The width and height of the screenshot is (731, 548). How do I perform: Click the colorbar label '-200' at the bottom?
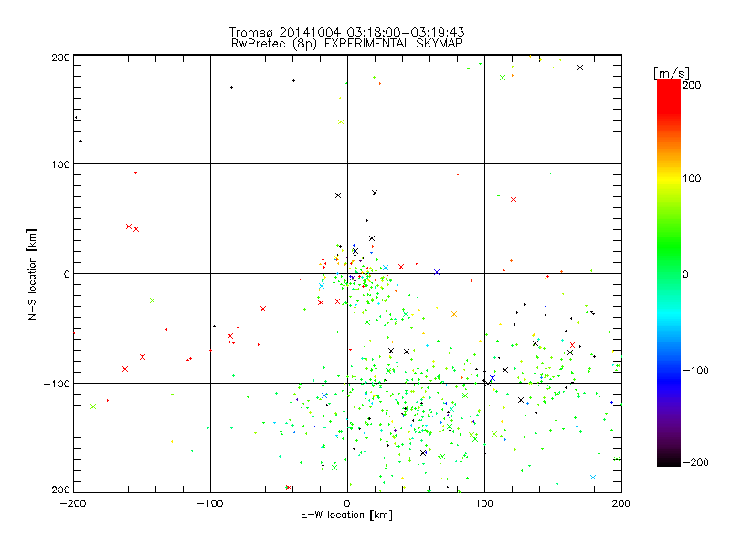click(695, 462)
